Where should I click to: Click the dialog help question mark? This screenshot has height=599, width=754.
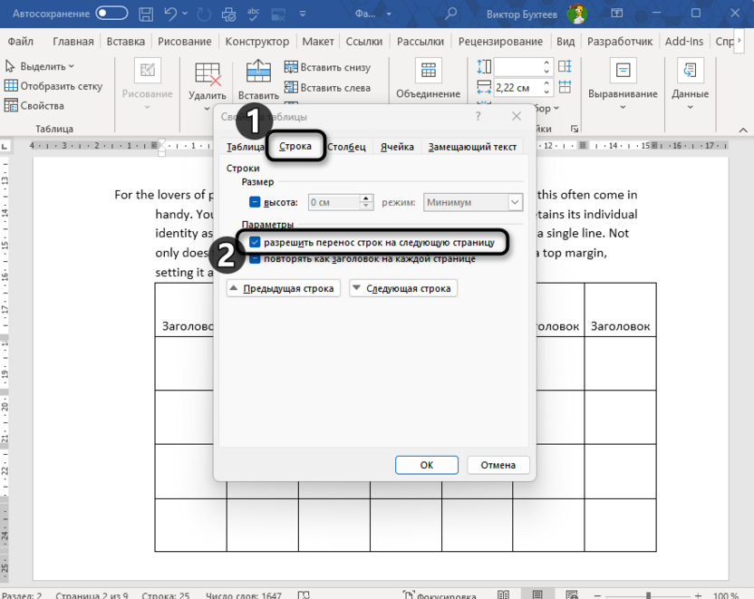click(478, 116)
